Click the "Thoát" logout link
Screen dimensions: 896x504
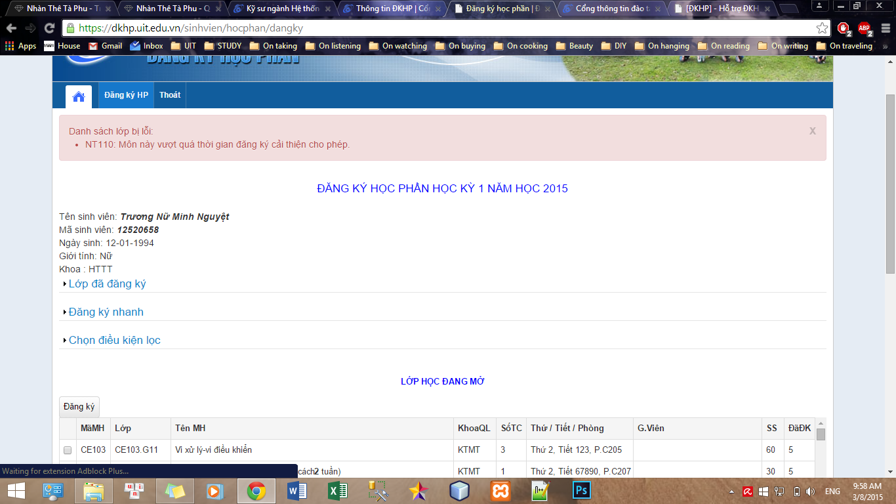click(170, 95)
